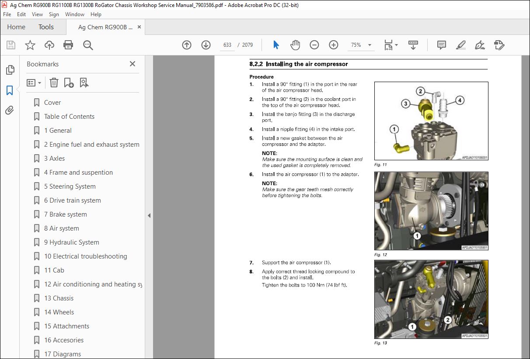Close the Bookmarks panel
The height and width of the screenshot is (359, 530).
coord(132,64)
